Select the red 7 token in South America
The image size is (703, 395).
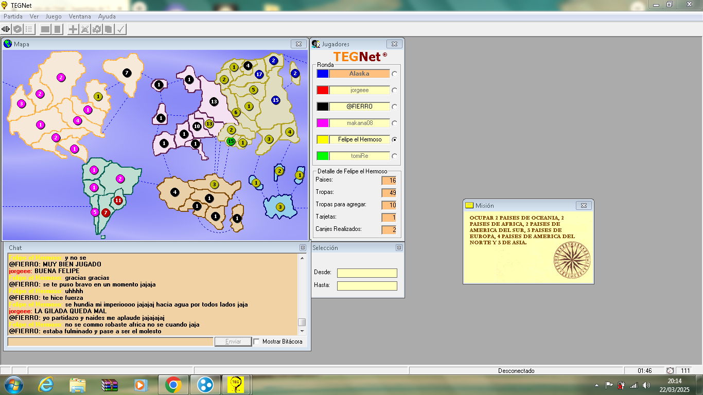[x=106, y=212]
